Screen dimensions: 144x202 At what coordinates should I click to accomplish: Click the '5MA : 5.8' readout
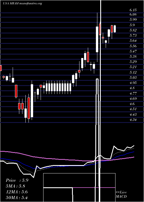click(16, 186)
